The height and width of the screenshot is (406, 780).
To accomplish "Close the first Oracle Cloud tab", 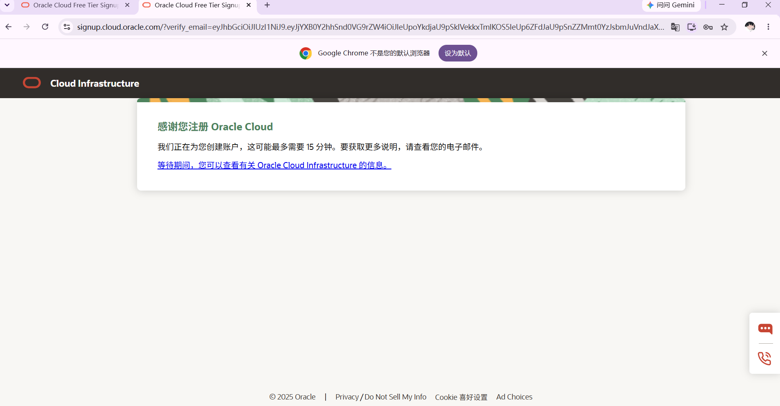I will point(127,5).
